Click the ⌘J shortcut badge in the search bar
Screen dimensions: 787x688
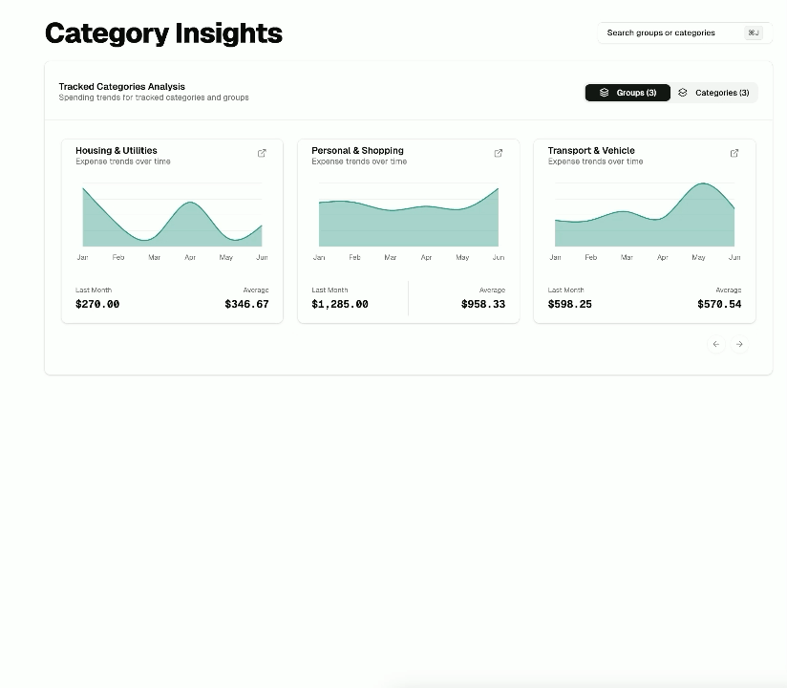click(x=754, y=32)
